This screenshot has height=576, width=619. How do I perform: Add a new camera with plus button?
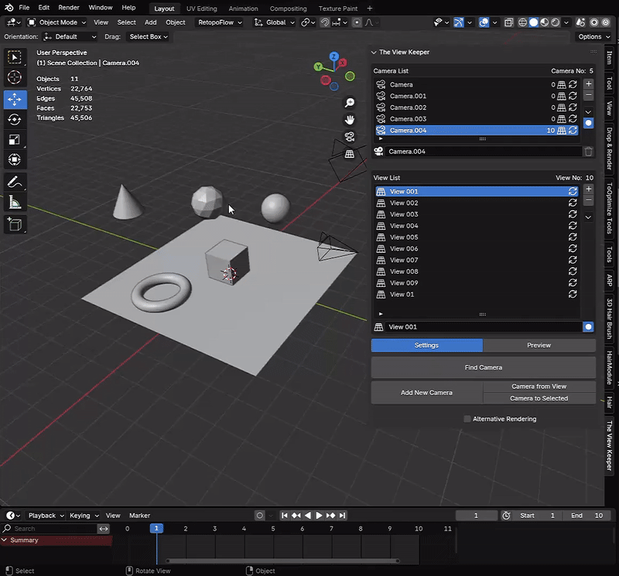click(589, 84)
